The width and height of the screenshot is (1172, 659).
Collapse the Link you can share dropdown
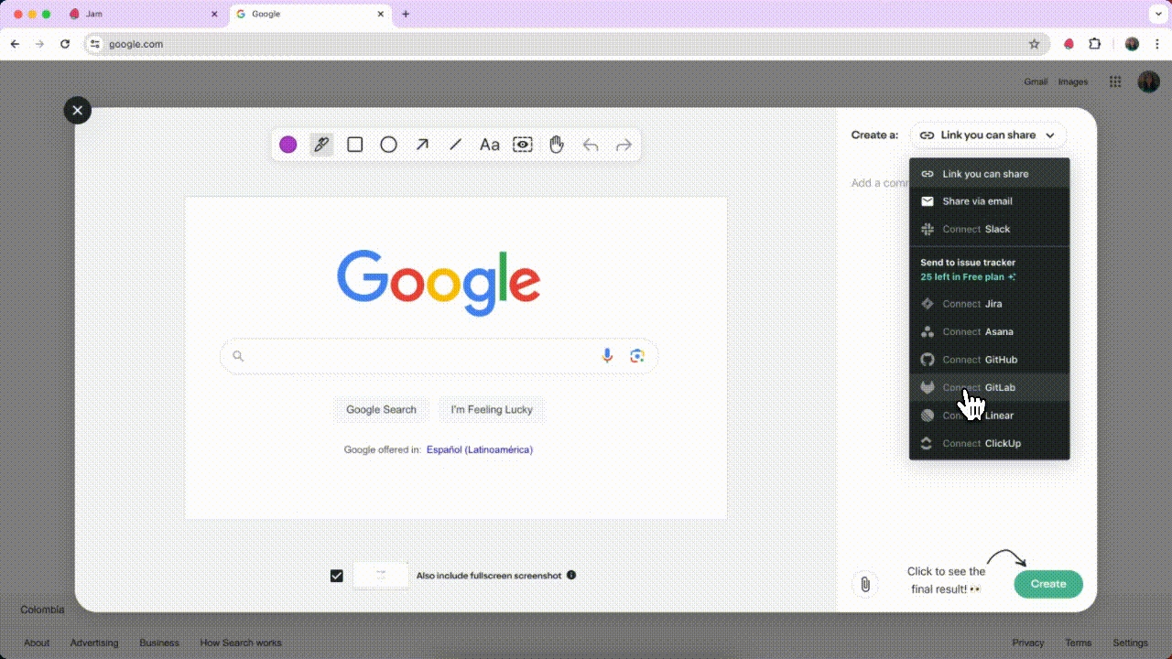989,135
